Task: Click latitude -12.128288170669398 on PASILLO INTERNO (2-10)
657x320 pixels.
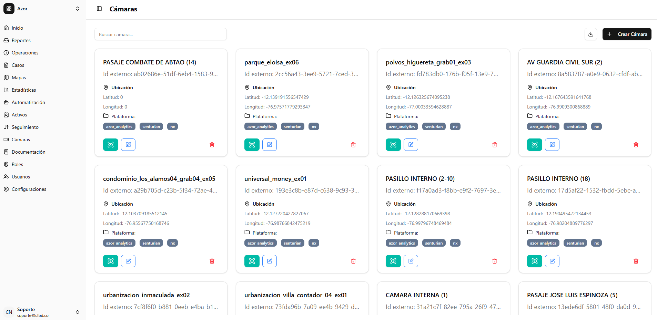Action: pyautogui.click(x=418, y=214)
